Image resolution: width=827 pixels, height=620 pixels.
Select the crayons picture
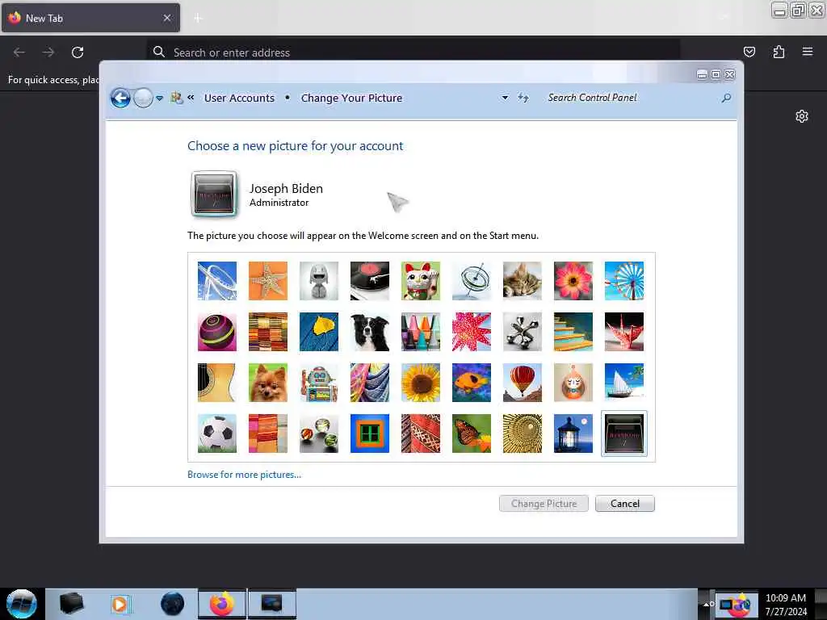tap(420, 332)
